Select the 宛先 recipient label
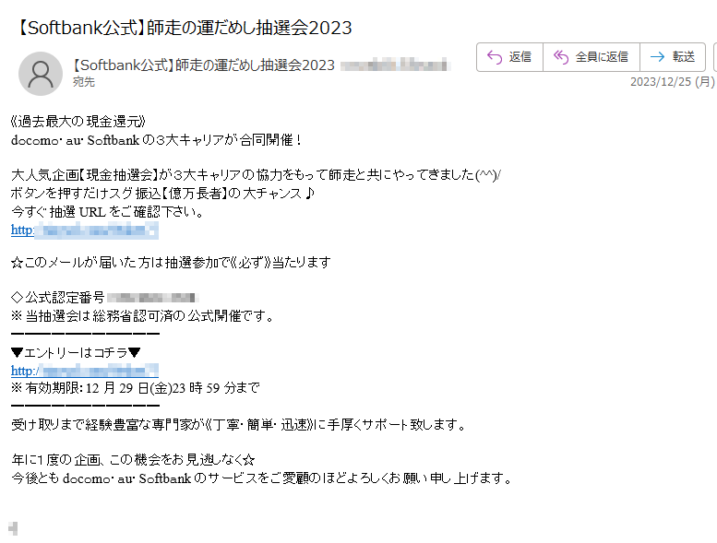Screen dimensions: 717x543 click(x=84, y=82)
